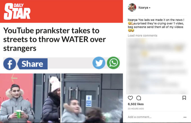
Task: View the 6,502 likes list
Action: click(136, 104)
